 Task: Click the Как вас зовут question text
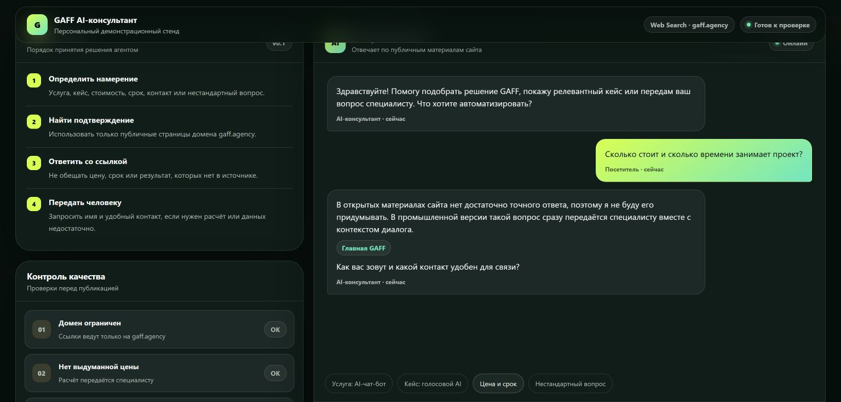click(428, 267)
